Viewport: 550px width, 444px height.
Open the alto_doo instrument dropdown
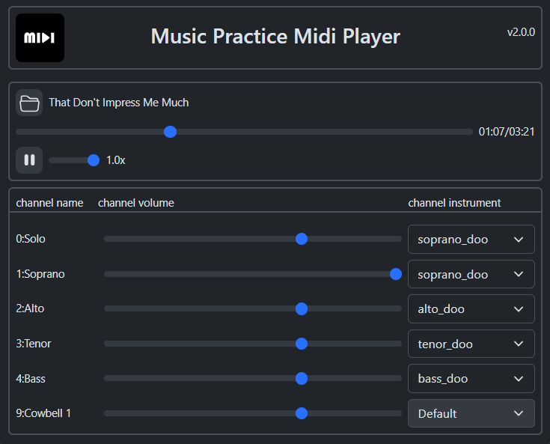pos(471,309)
